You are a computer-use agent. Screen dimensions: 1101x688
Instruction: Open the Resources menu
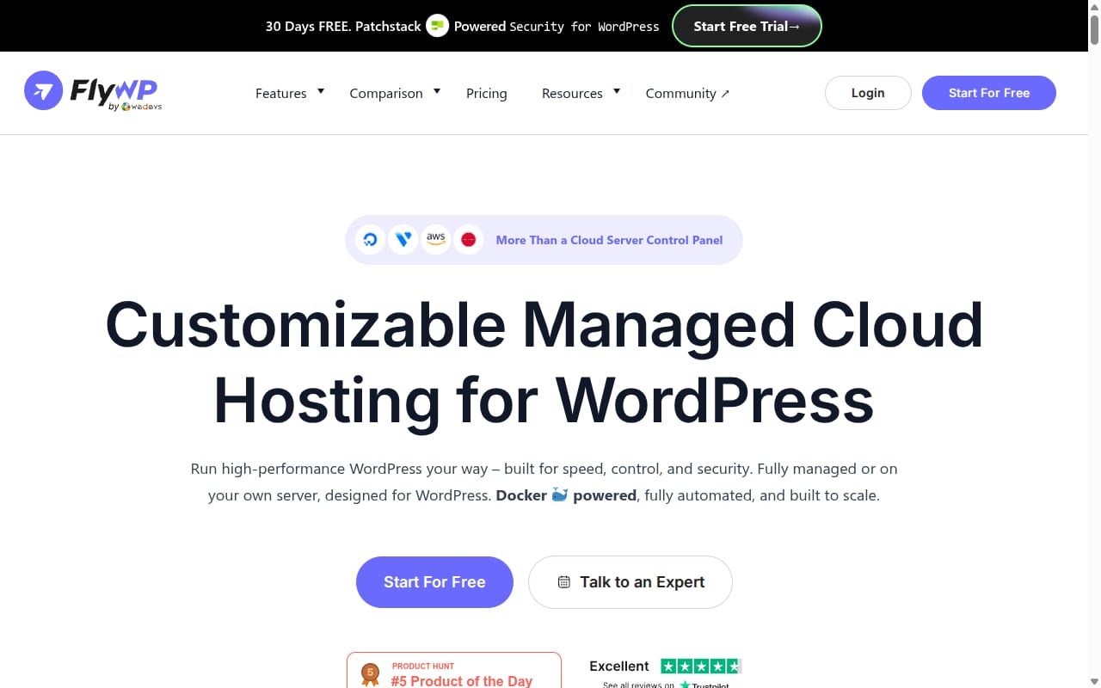[x=572, y=94]
